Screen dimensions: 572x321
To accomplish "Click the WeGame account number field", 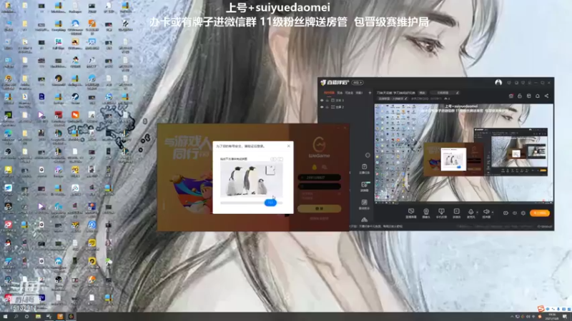I will (319, 177).
